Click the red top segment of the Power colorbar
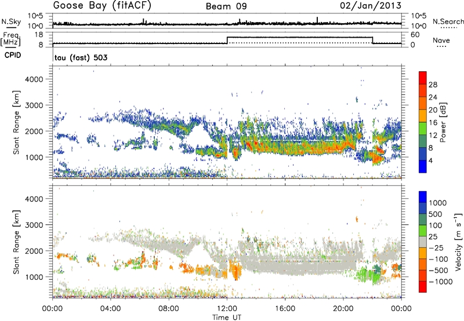464x321 pixels. click(423, 78)
